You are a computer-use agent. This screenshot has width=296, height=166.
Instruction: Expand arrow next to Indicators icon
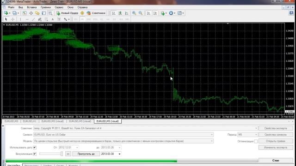point(166,13)
